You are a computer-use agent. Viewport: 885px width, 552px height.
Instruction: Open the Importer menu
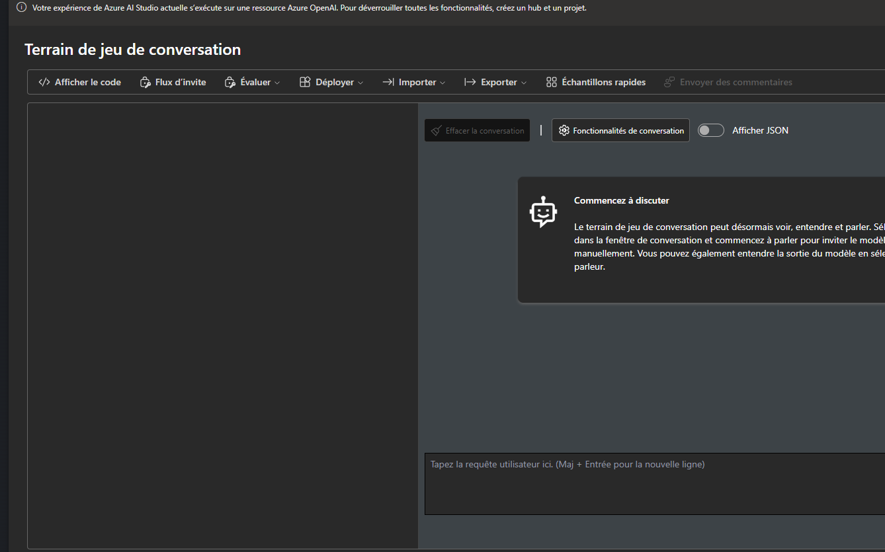pyautogui.click(x=414, y=82)
